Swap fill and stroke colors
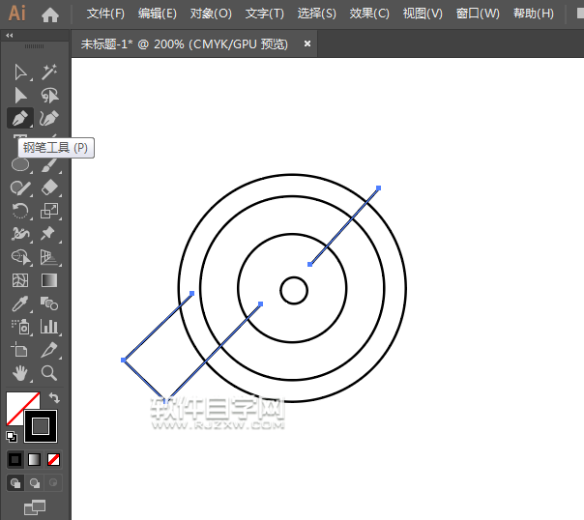Image resolution: width=584 pixels, height=520 pixels. (x=55, y=398)
